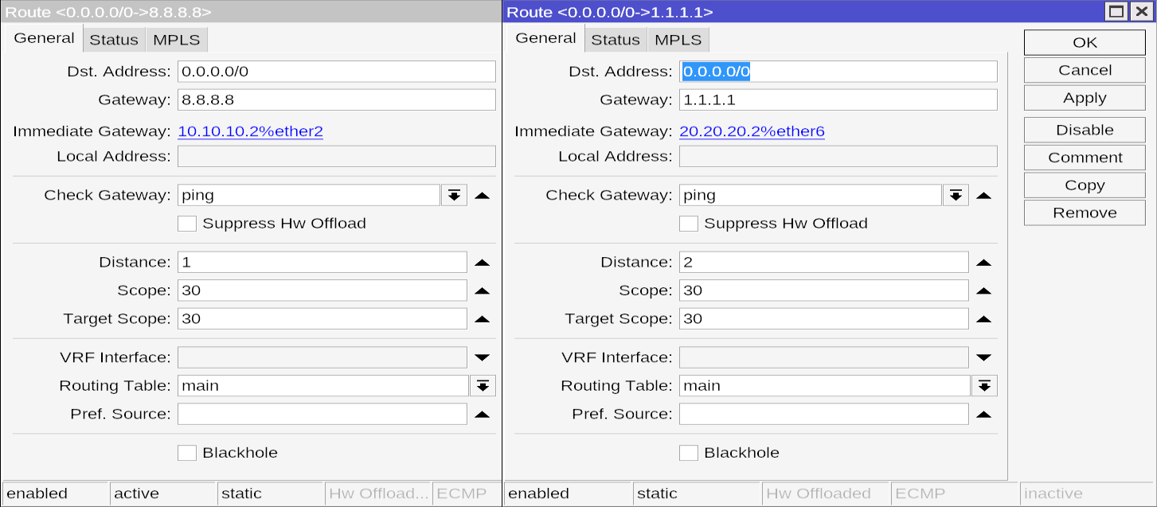Expand VRF Interface field in 8.8.8.8 route
The width and height of the screenshot is (1157, 507).
(482, 357)
